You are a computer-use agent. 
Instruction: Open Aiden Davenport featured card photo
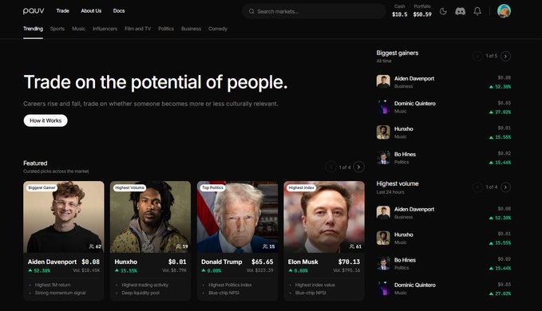point(64,217)
